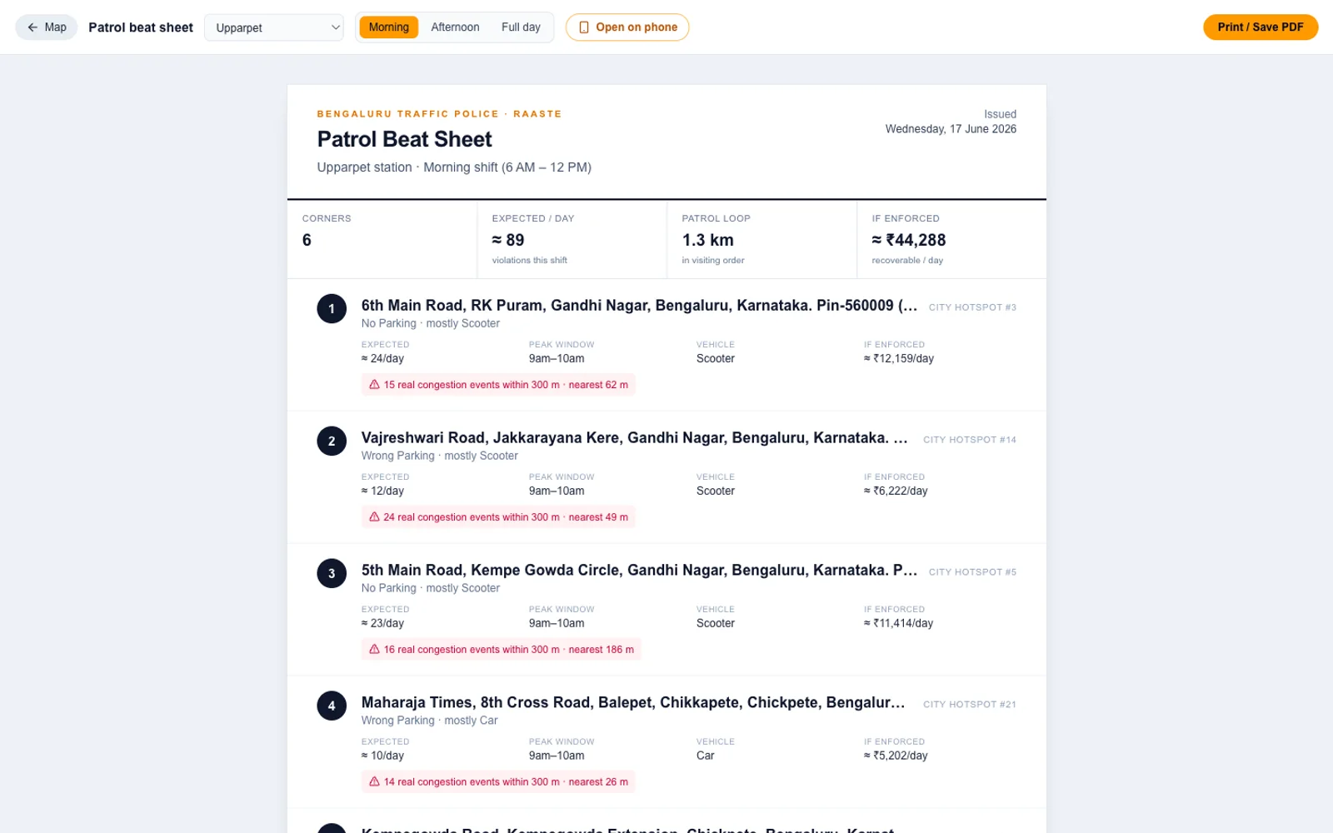
Task: Click the ≈ 24/day expected value
Action: pyautogui.click(x=382, y=359)
